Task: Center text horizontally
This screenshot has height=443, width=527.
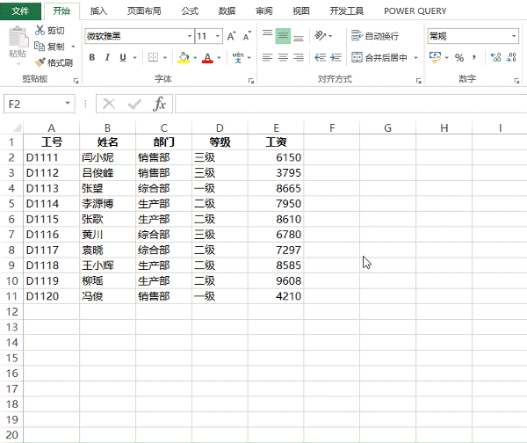Action: [x=283, y=57]
